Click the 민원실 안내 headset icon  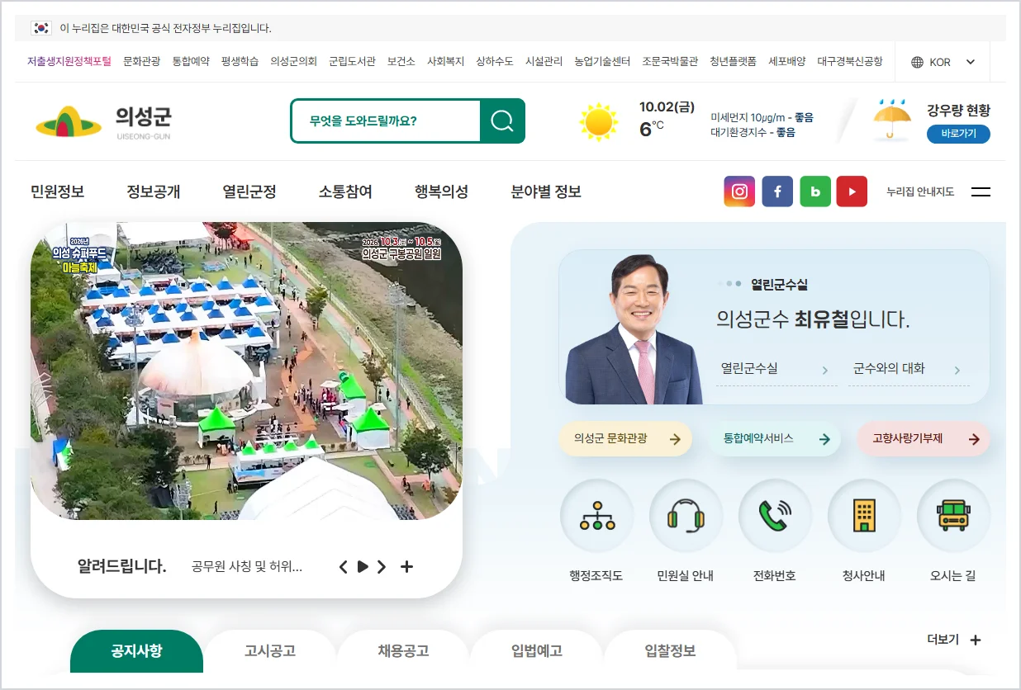pyautogui.click(x=686, y=516)
